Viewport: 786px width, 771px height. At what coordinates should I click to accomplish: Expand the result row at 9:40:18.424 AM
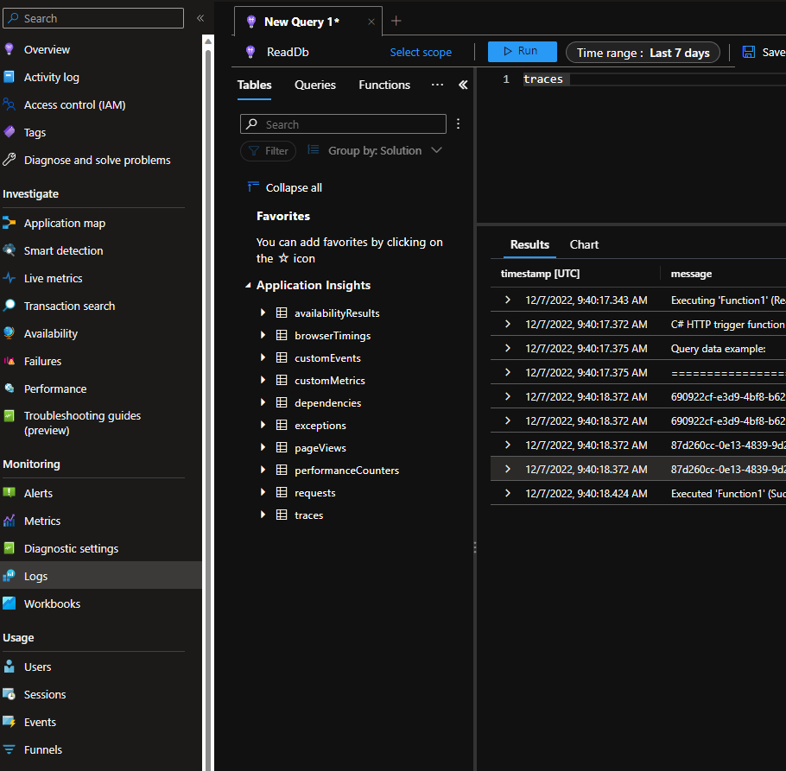[508, 493]
